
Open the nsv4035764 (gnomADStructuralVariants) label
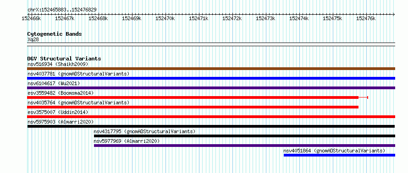tap(78, 103)
